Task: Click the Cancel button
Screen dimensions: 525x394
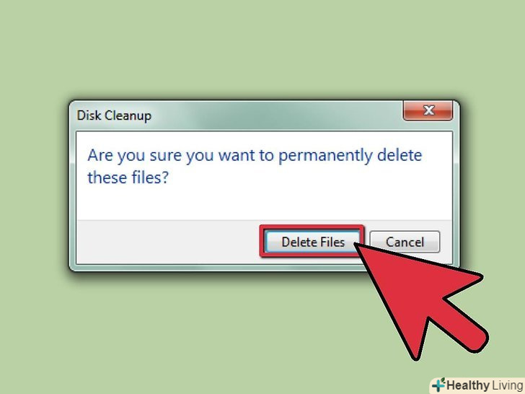Action: pyautogui.click(x=405, y=242)
